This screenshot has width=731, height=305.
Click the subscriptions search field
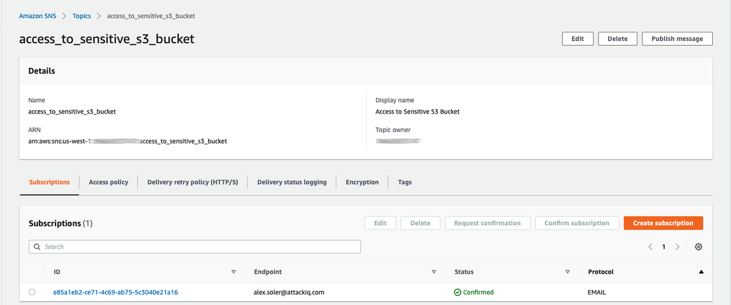click(200, 247)
